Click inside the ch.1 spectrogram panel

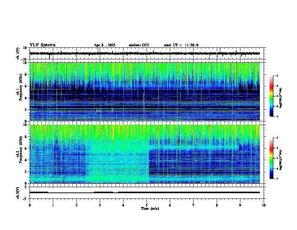(x=145, y=92)
